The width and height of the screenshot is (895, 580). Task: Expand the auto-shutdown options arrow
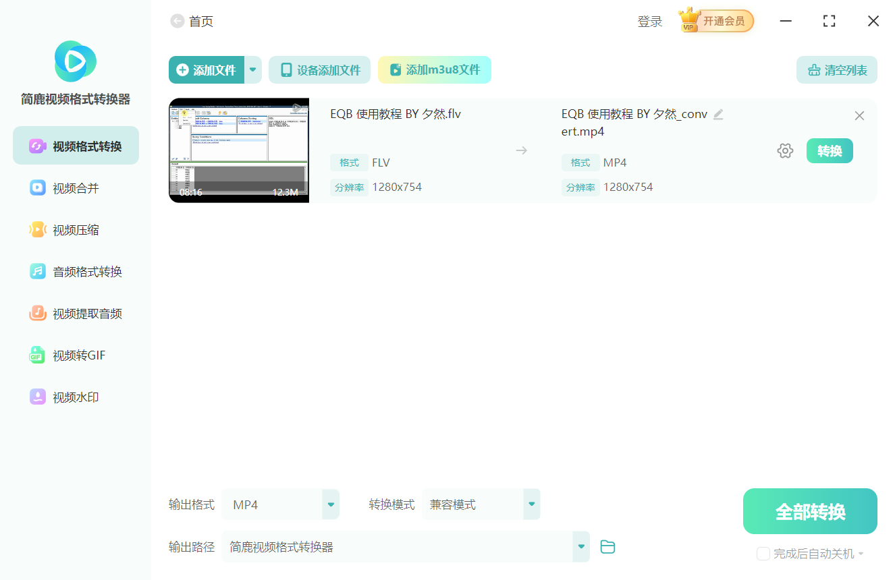[x=861, y=554]
